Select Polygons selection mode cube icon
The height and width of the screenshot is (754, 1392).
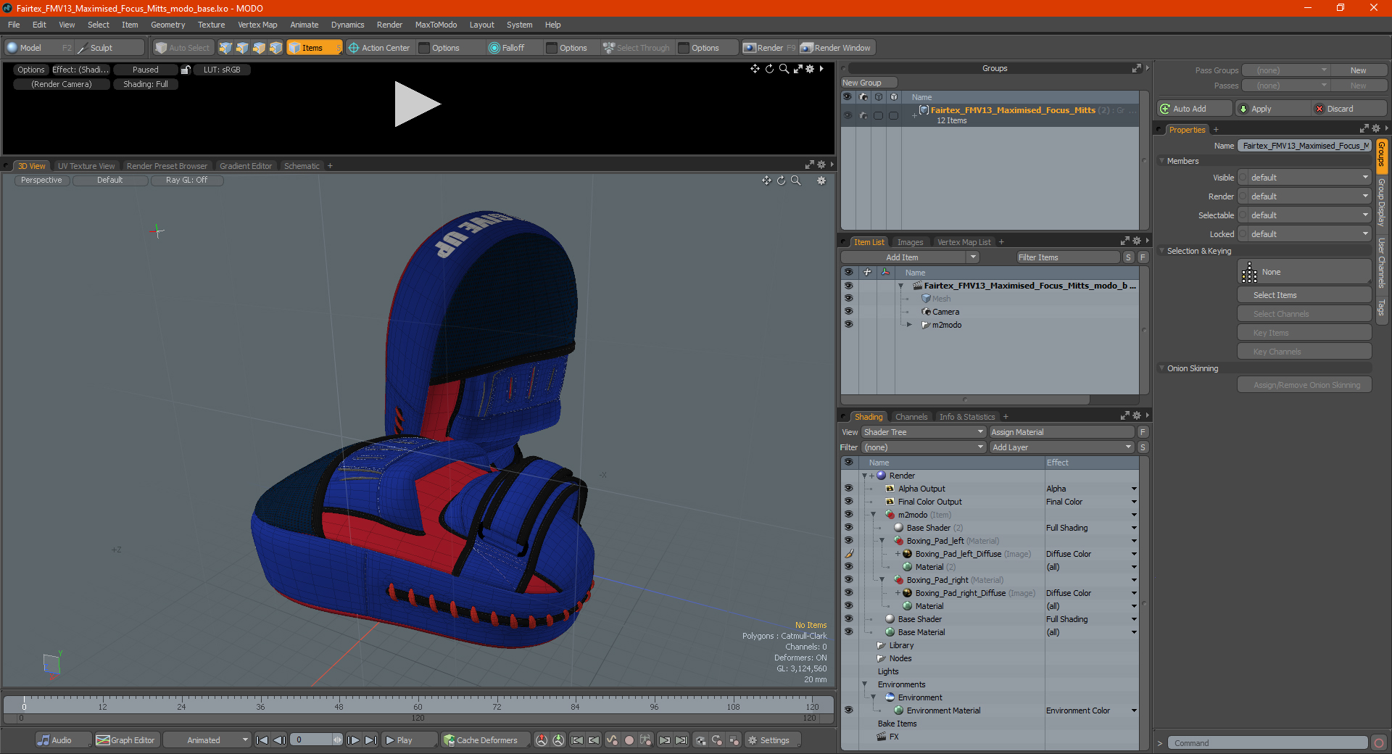point(259,48)
